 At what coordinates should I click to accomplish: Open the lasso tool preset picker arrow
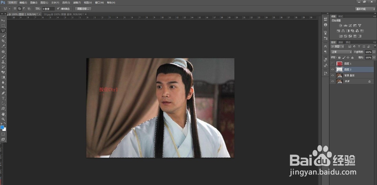(x=10, y=9)
